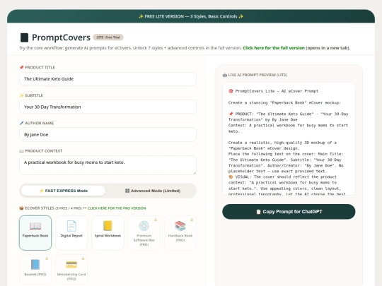The height and width of the screenshot is (286, 382).
Task: Click the FREE LITE VERSION banner text
Action: (x=191, y=16)
